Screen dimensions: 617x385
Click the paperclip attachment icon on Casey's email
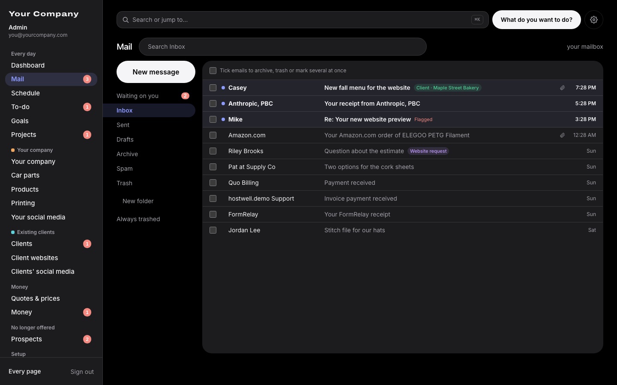tap(562, 88)
